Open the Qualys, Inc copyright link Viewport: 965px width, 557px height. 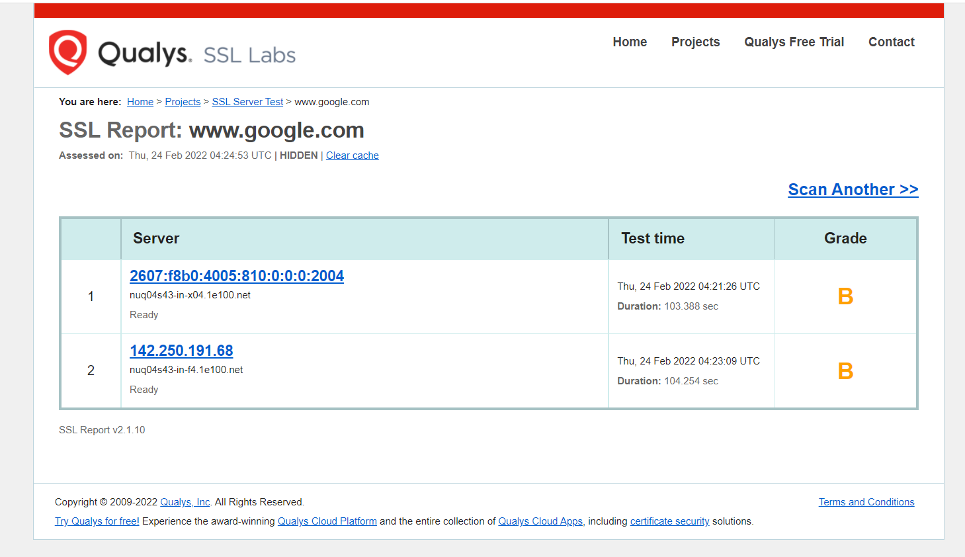pyautogui.click(x=185, y=501)
